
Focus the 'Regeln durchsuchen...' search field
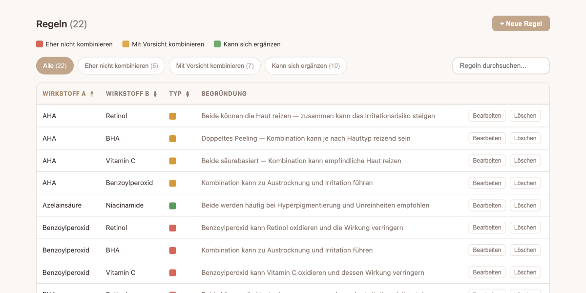501,65
